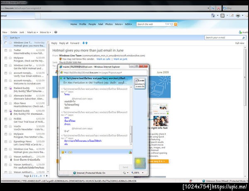Open People in Windows Live header
This screenshot has height=191, width=249.
pos(92,24)
